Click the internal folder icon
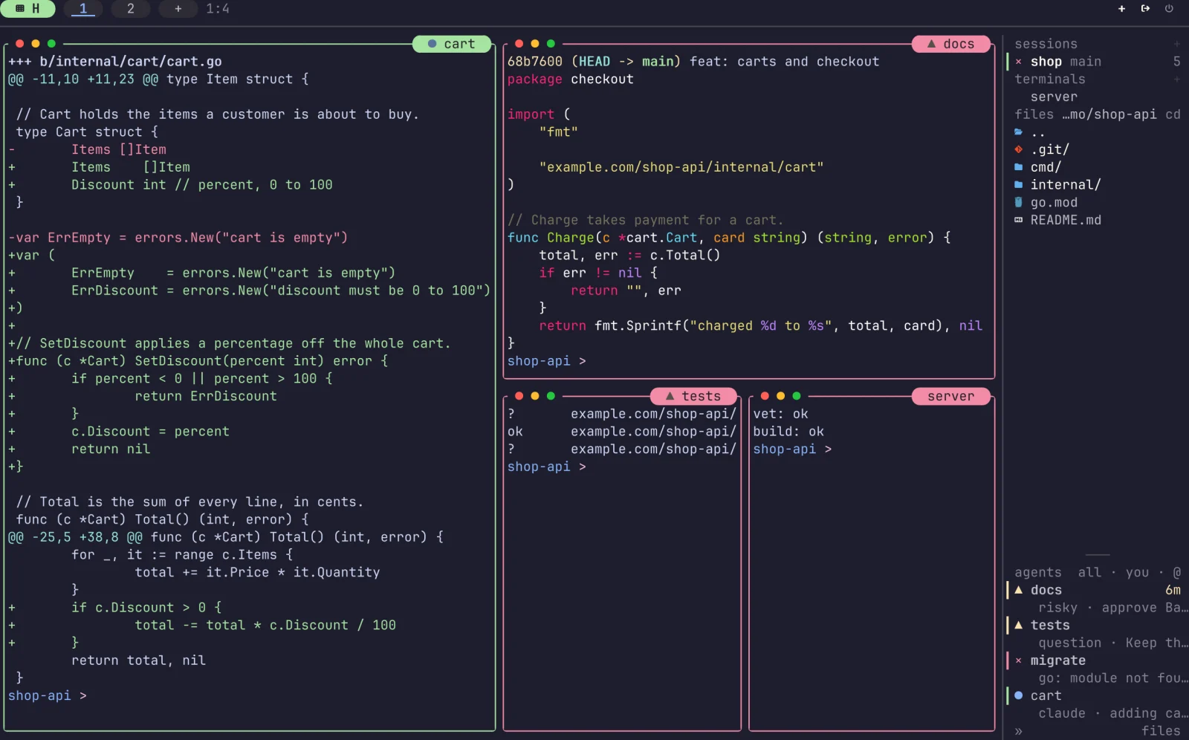1189x740 pixels. pyautogui.click(x=1019, y=185)
